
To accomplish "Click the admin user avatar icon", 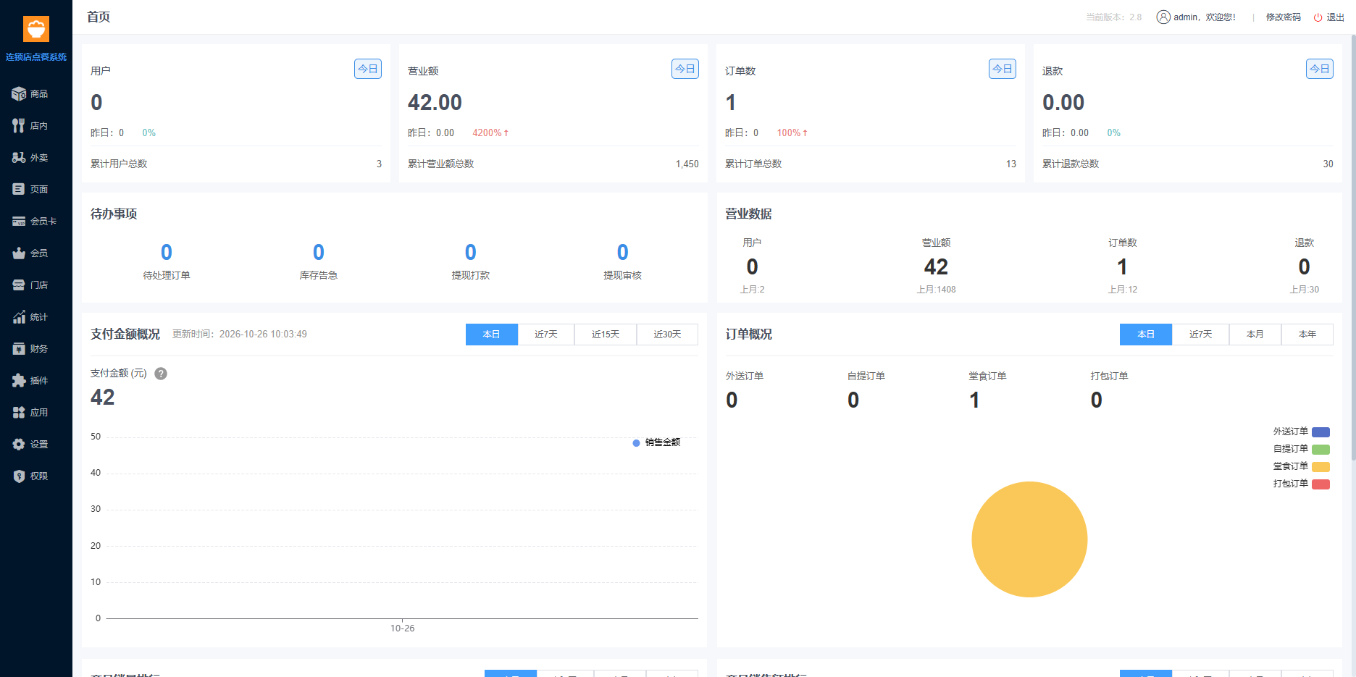I will tap(1163, 17).
